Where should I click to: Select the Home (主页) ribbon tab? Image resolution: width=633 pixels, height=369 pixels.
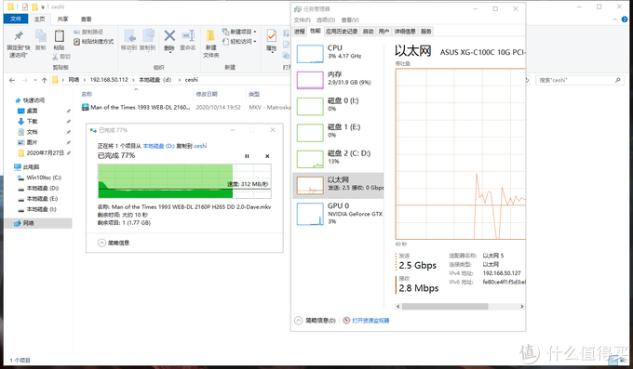coord(39,19)
